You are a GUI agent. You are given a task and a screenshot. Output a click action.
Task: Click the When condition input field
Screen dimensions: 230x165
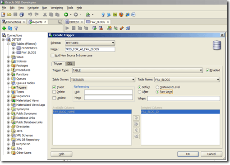click(184, 99)
